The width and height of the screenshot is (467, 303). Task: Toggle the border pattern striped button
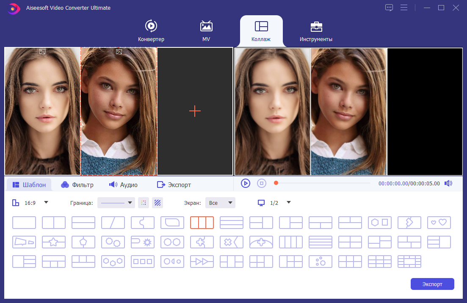tap(158, 203)
